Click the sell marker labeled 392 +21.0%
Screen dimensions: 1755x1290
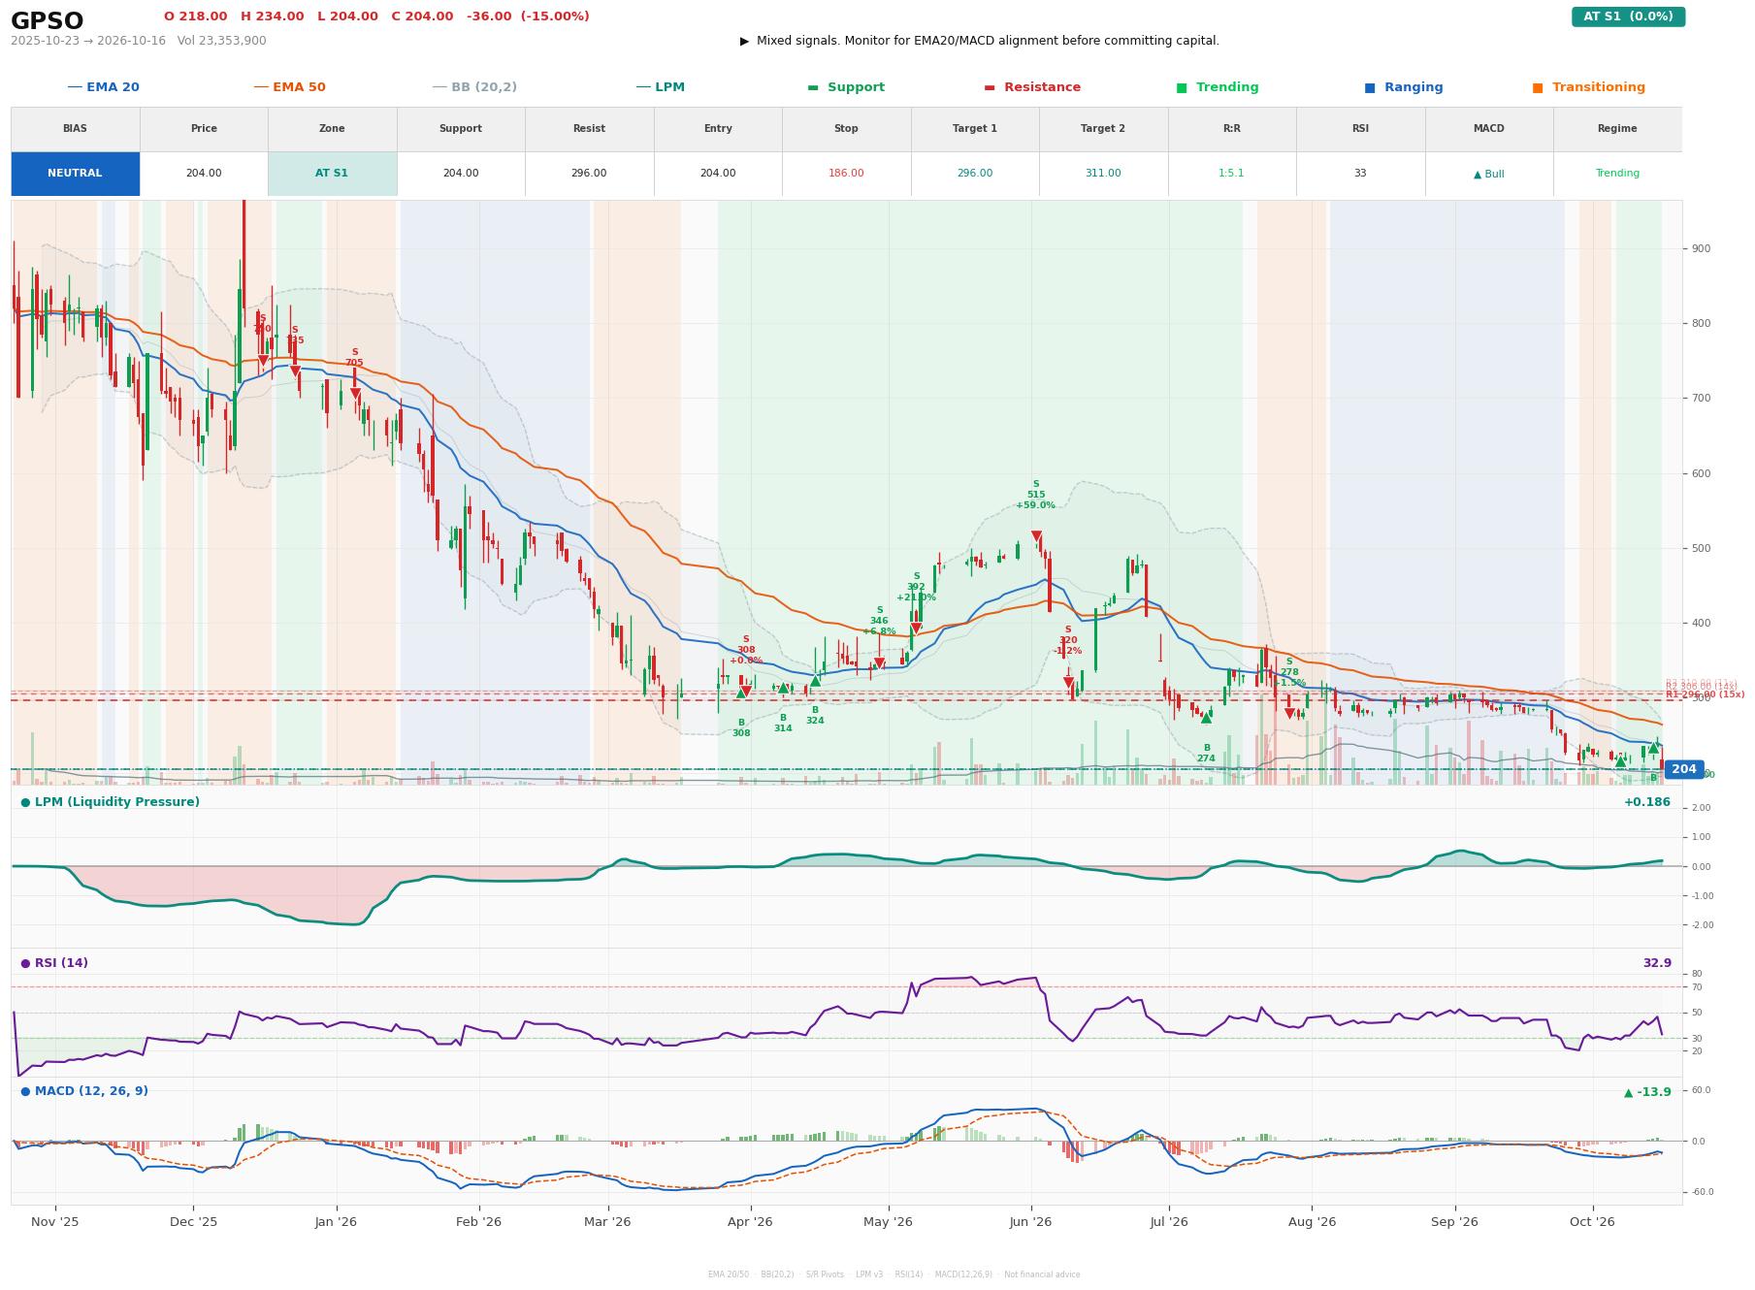point(916,629)
